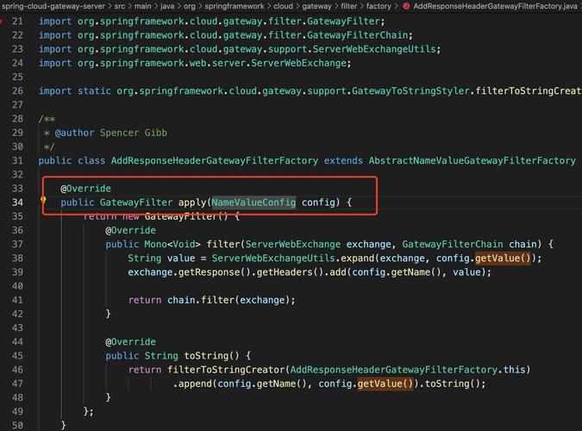Image resolution: width=582 pixels, height=431 pixels.
Task: Click @Override annotation on line 33
Action: pos(85,188)
